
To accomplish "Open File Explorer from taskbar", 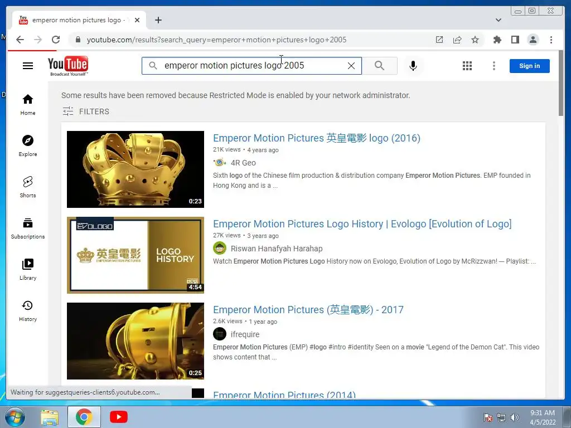I will 49,417.
